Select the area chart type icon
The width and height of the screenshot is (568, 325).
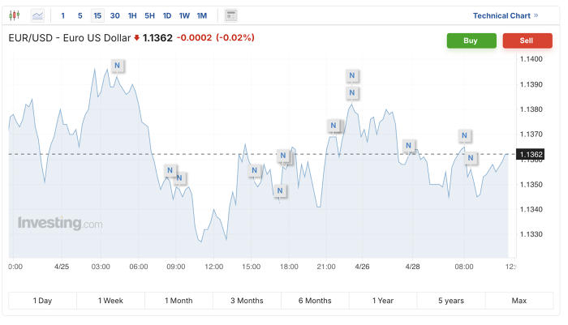(37, 15)
